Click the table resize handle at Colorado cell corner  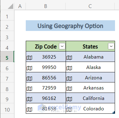coord(114,112)
